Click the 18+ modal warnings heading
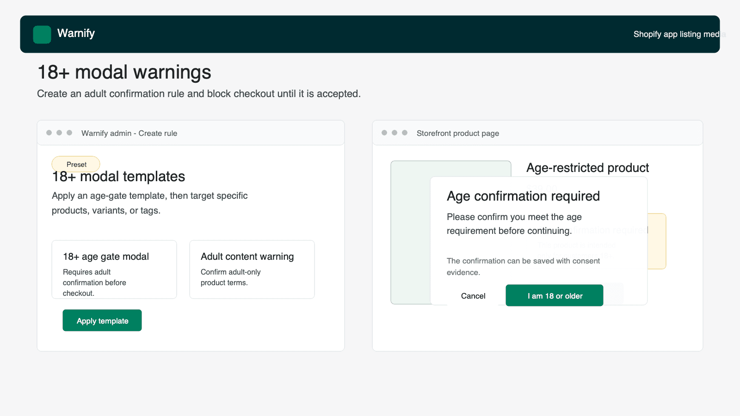 pos(124,72)
